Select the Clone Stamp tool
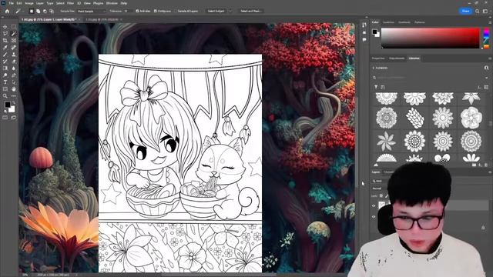 point(14,55)
